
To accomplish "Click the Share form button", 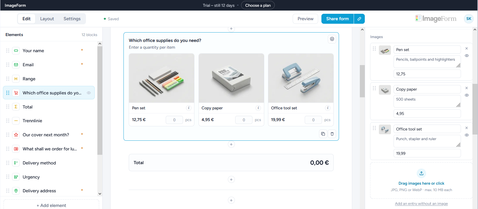I will pyautogui.click(x=338, y=19).
